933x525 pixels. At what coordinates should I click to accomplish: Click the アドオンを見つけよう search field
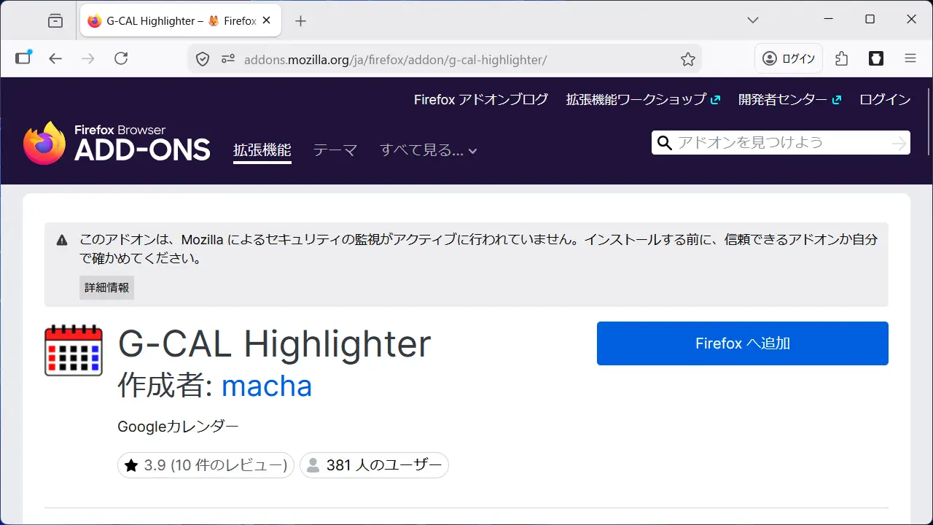(x=780, y=143)
